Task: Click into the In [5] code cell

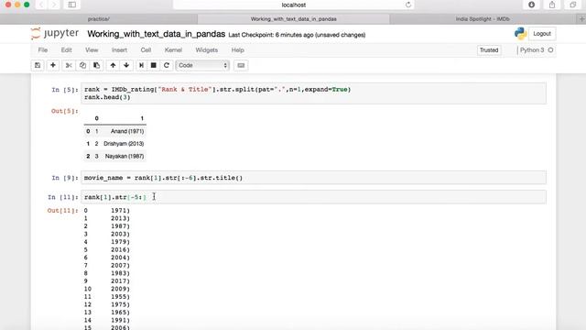Action: point(313,93)
